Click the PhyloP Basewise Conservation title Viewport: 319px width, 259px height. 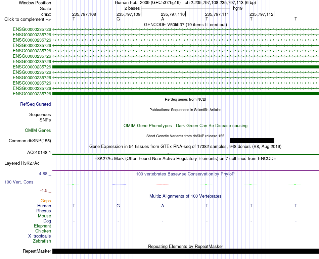click(185, 174)
